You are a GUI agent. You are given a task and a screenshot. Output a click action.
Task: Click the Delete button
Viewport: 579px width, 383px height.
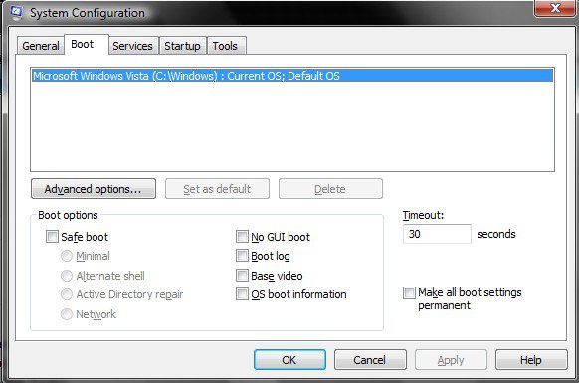point(330,189)
